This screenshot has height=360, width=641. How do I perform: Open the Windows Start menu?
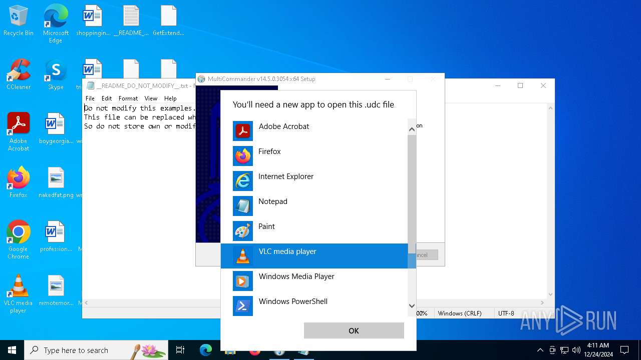point(12,350)
